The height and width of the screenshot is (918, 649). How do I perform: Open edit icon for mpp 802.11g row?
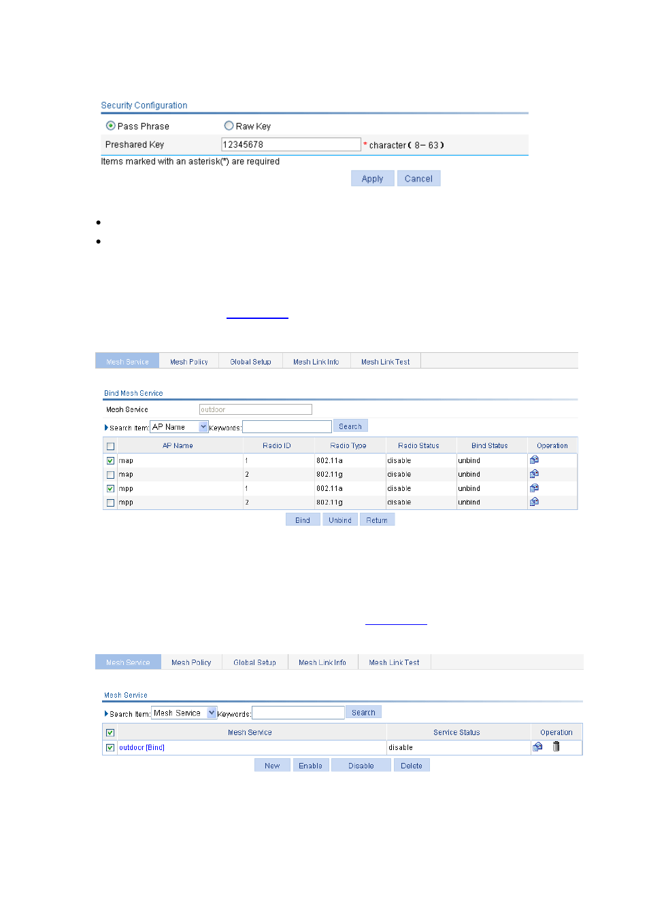pos(534,502)
